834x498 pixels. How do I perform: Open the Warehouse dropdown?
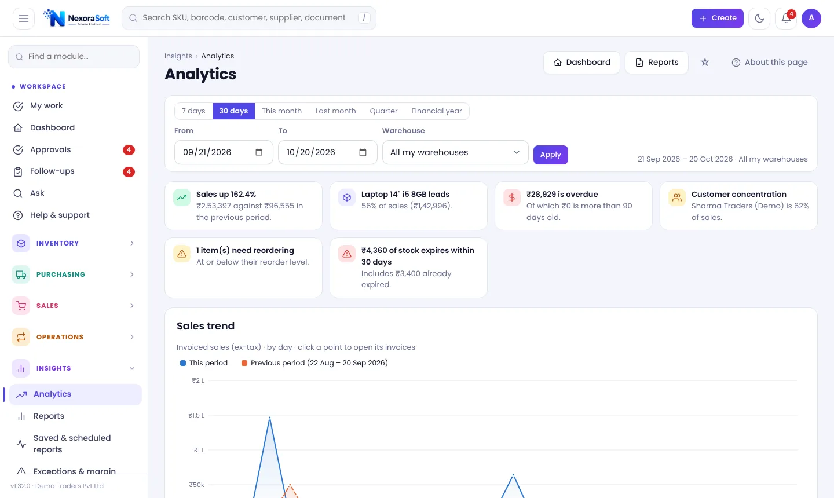pos(455,152)
